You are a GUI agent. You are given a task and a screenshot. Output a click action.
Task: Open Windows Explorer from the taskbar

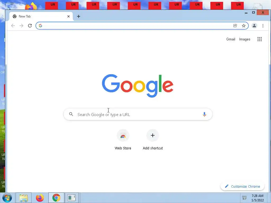click(x=24, y=198)
